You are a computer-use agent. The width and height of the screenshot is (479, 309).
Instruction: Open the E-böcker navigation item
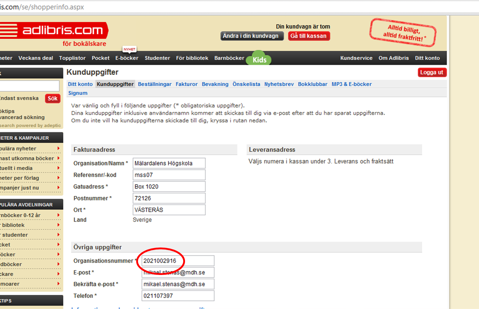[x=127, y=58]
